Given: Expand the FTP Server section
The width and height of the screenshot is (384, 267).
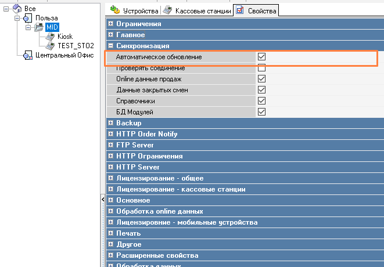Looking at the screenshot, I should click(x=111, y=145).
